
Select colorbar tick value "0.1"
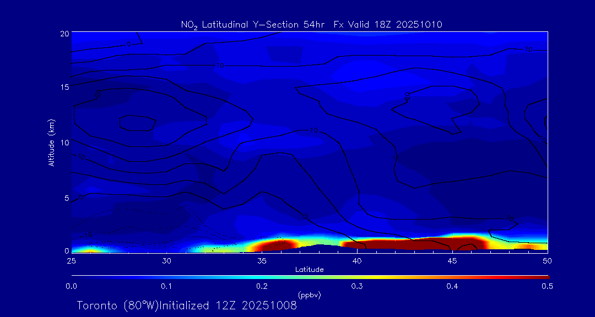pos(166,287)
